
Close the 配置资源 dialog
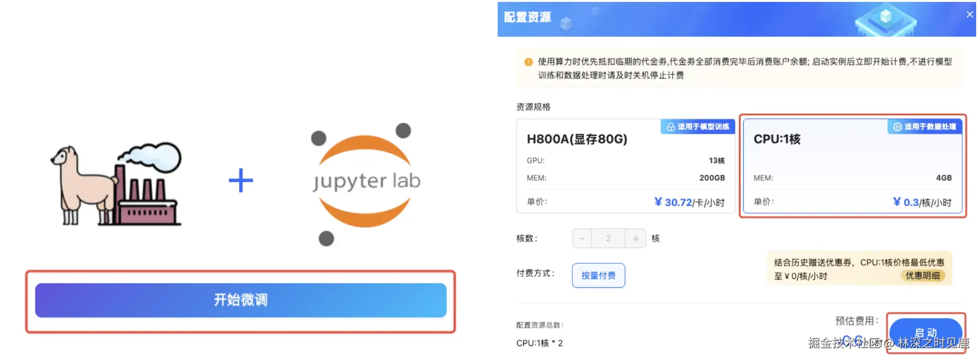point(970,14)
